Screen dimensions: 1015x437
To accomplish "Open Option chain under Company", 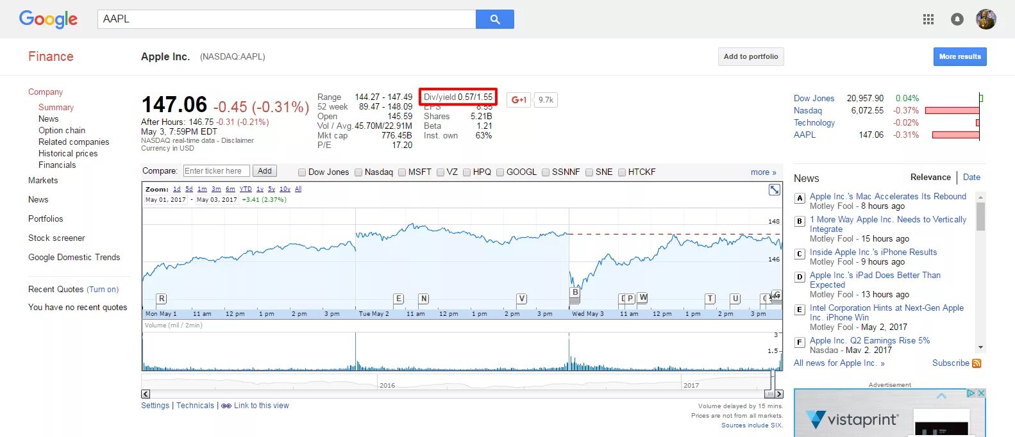I will pyautogui.click(x=62, y=131).
